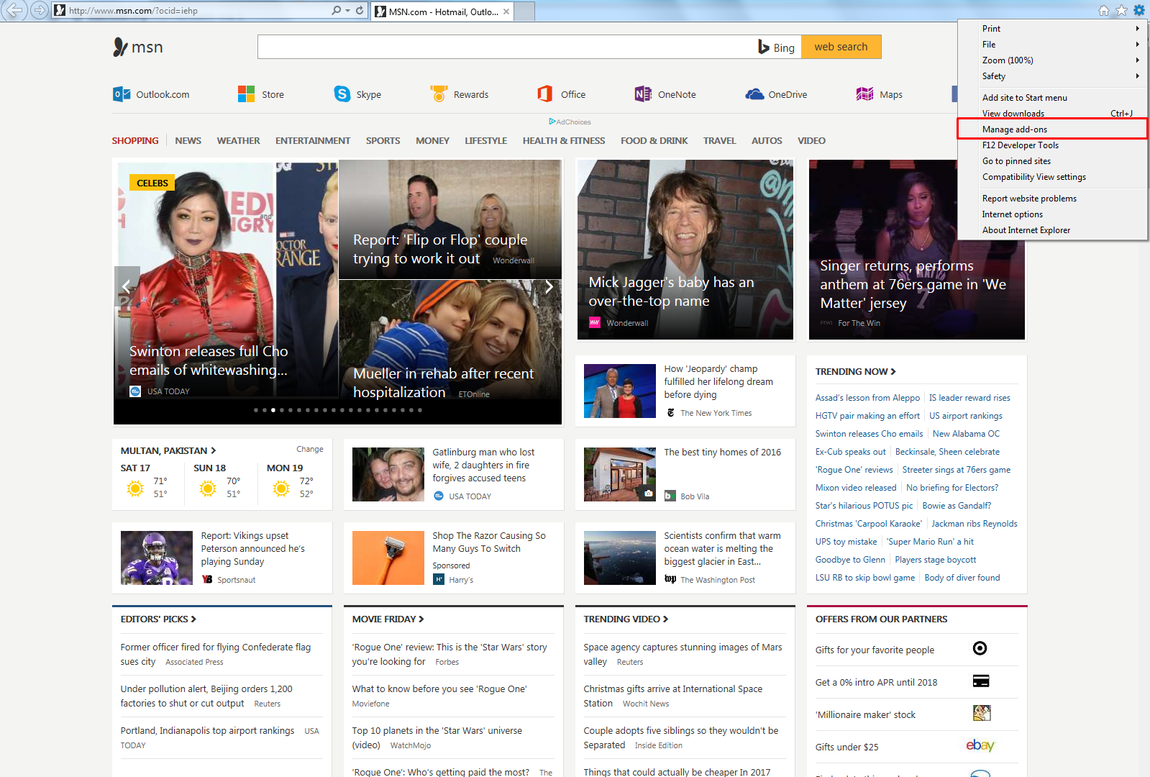Viewport: 1150px width, 777px height.
Task: Open the Add site to Start menu entry
Action: pos(1052,98)
